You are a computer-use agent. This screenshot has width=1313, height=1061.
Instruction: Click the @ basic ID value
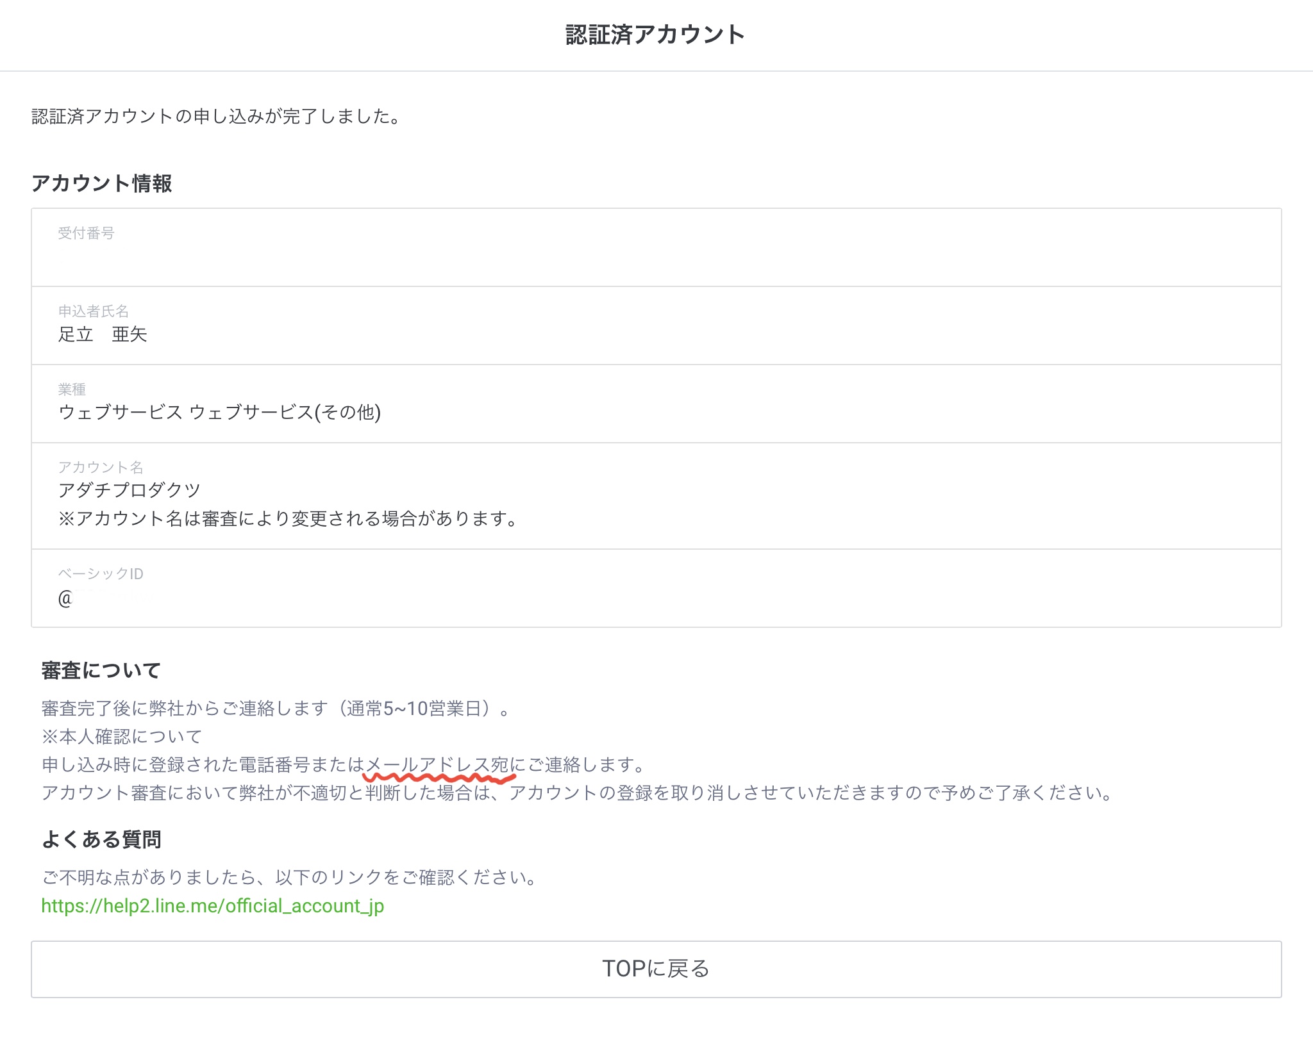[66, 598]
